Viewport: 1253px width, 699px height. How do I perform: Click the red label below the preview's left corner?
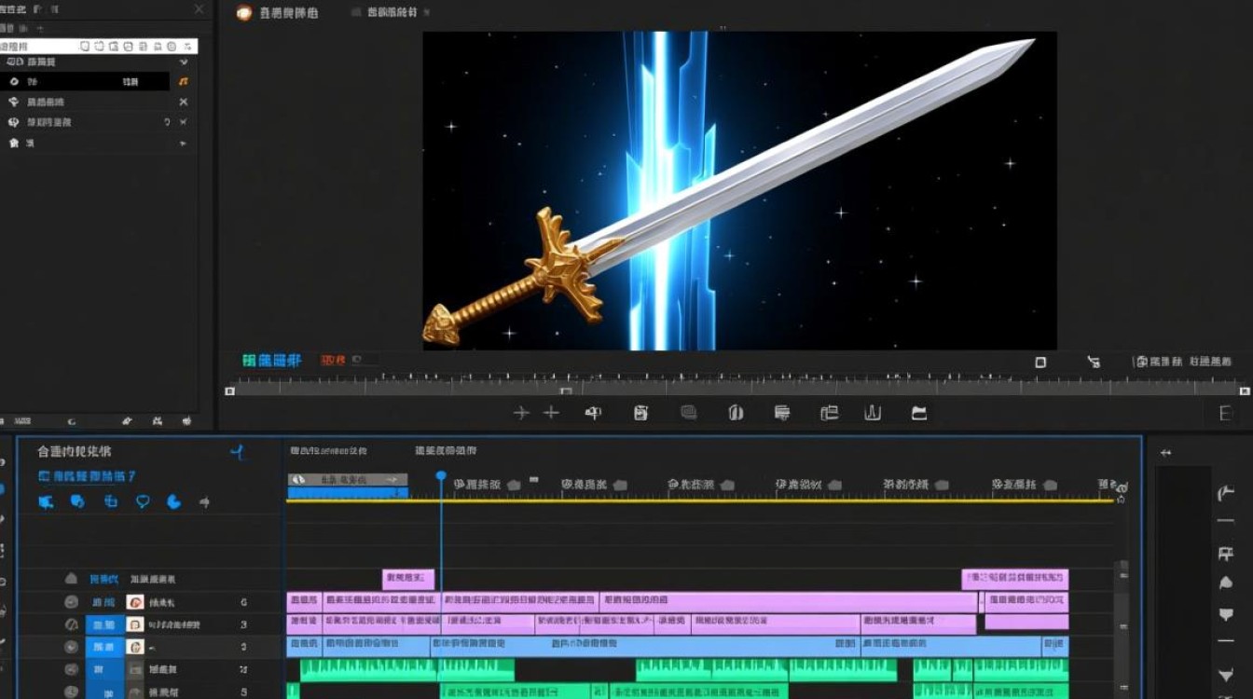[x=333, y=360]
